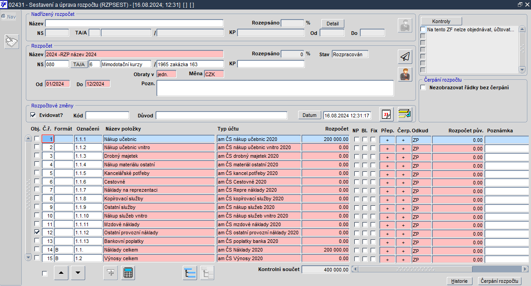Image resolution: width=531 pixels, height=286 pixels.
Task: Click Kontroly list scroll-up arrow
Action: click(x=522, y=29)
